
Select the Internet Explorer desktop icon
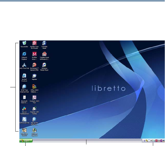[x=24, y=56]
